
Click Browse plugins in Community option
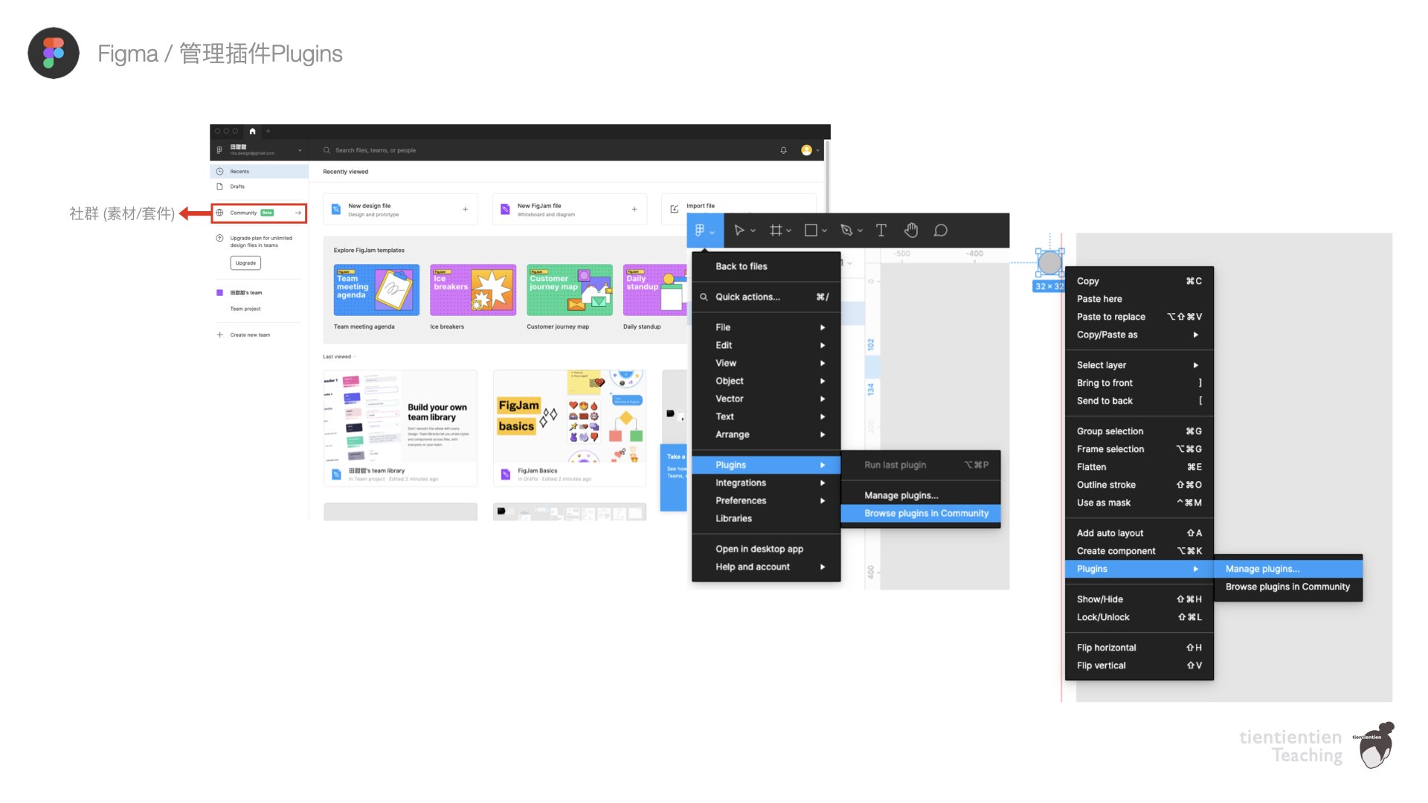coord(926,513)
